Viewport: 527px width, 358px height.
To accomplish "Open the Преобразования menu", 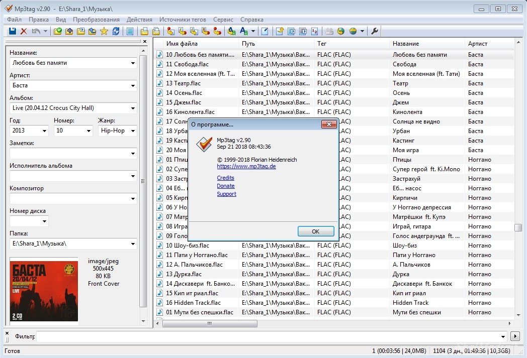I will pyautogui.click(x=96, y=20).
